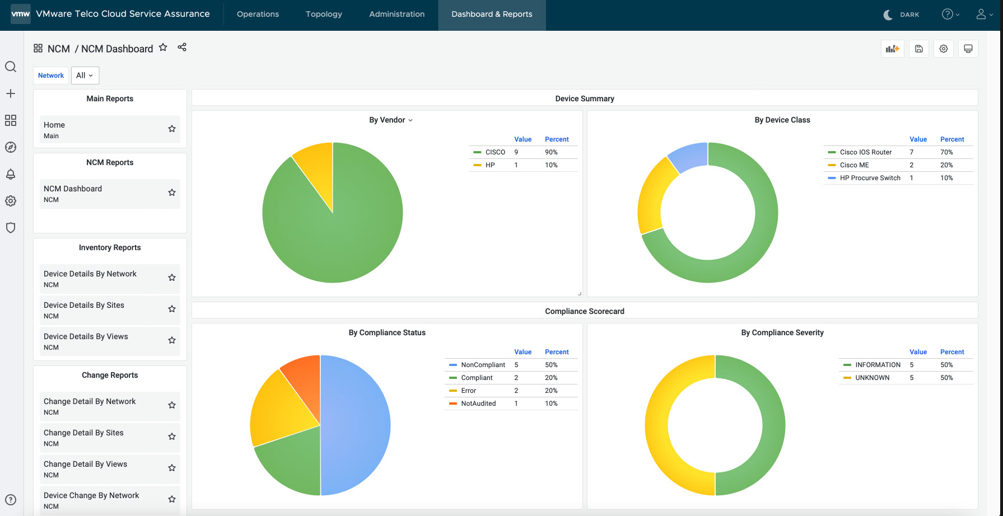
Task: Select the UNKNOWN legend entry
Action: pyautogui.click(x=872, y=378)
